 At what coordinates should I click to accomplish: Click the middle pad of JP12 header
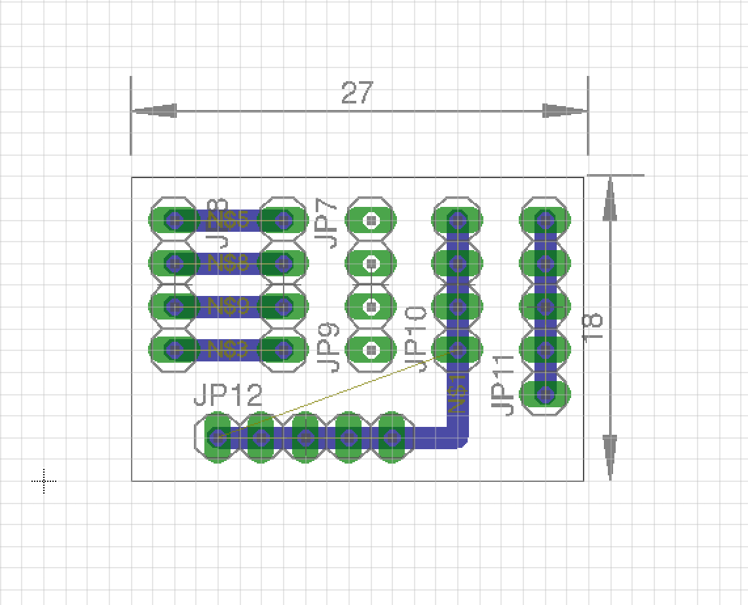[305, 437]
